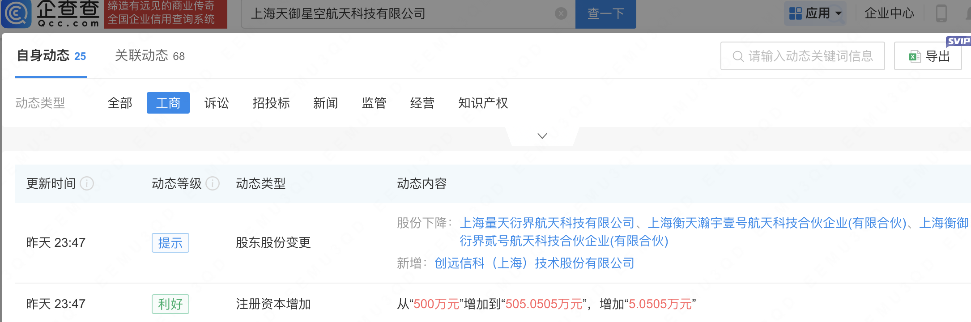Switch to 关联动态 tab
Viewport: 971px width, 322px height.
coord(149,56)
